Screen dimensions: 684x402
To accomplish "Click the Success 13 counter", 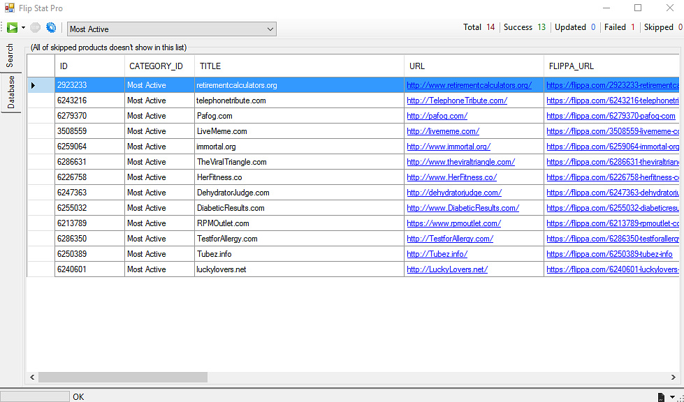I will (x=525, y=27).
